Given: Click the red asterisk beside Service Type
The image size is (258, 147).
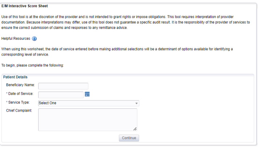Looking at the screenshot, I should pyautogui.click(x=7, y=103).
